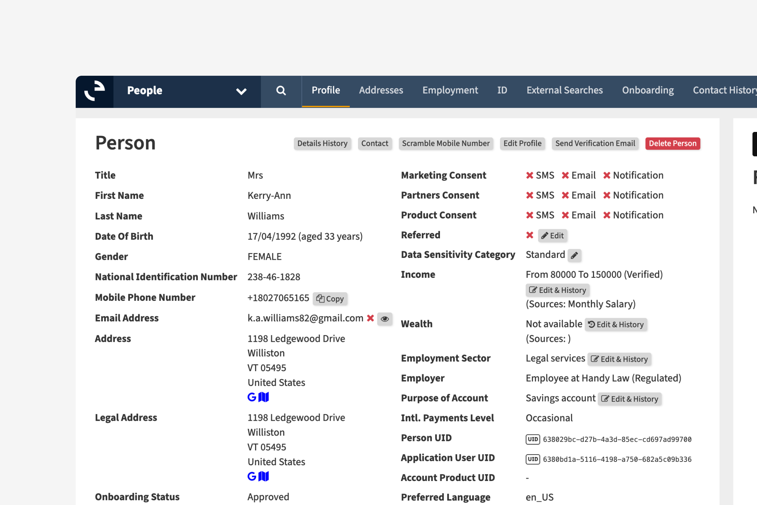This screenshot has width=757, height=505.
Task: Open Google icon under Legal Address
Action: [252, 476]
